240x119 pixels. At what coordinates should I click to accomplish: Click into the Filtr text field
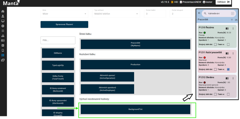pos(58,40)
